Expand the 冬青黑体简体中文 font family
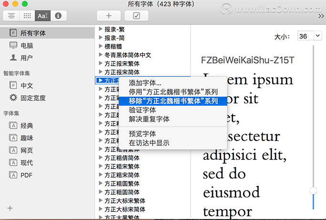The image size is (326, 220). 101,55
